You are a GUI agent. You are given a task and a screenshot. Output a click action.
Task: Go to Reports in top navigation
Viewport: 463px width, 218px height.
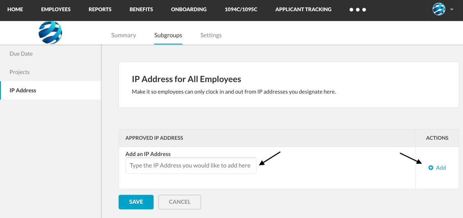(x=100, y=9)
